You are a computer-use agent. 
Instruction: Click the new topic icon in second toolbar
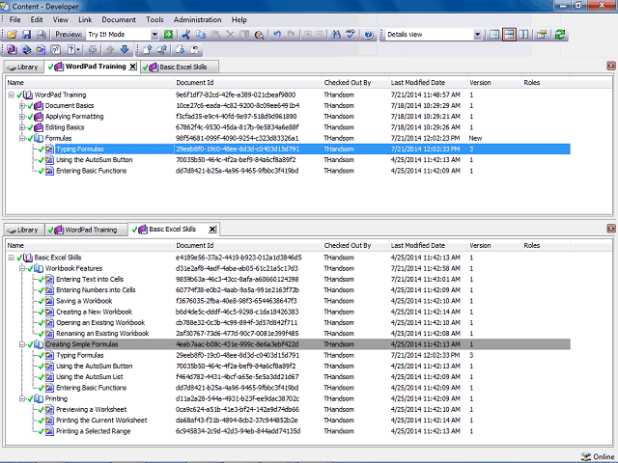click(x=41, y=49)
